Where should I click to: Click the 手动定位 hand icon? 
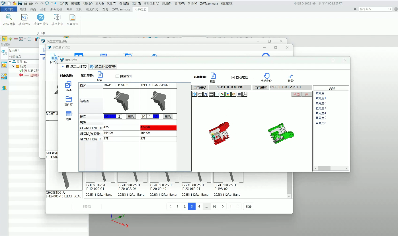point(266,76)
